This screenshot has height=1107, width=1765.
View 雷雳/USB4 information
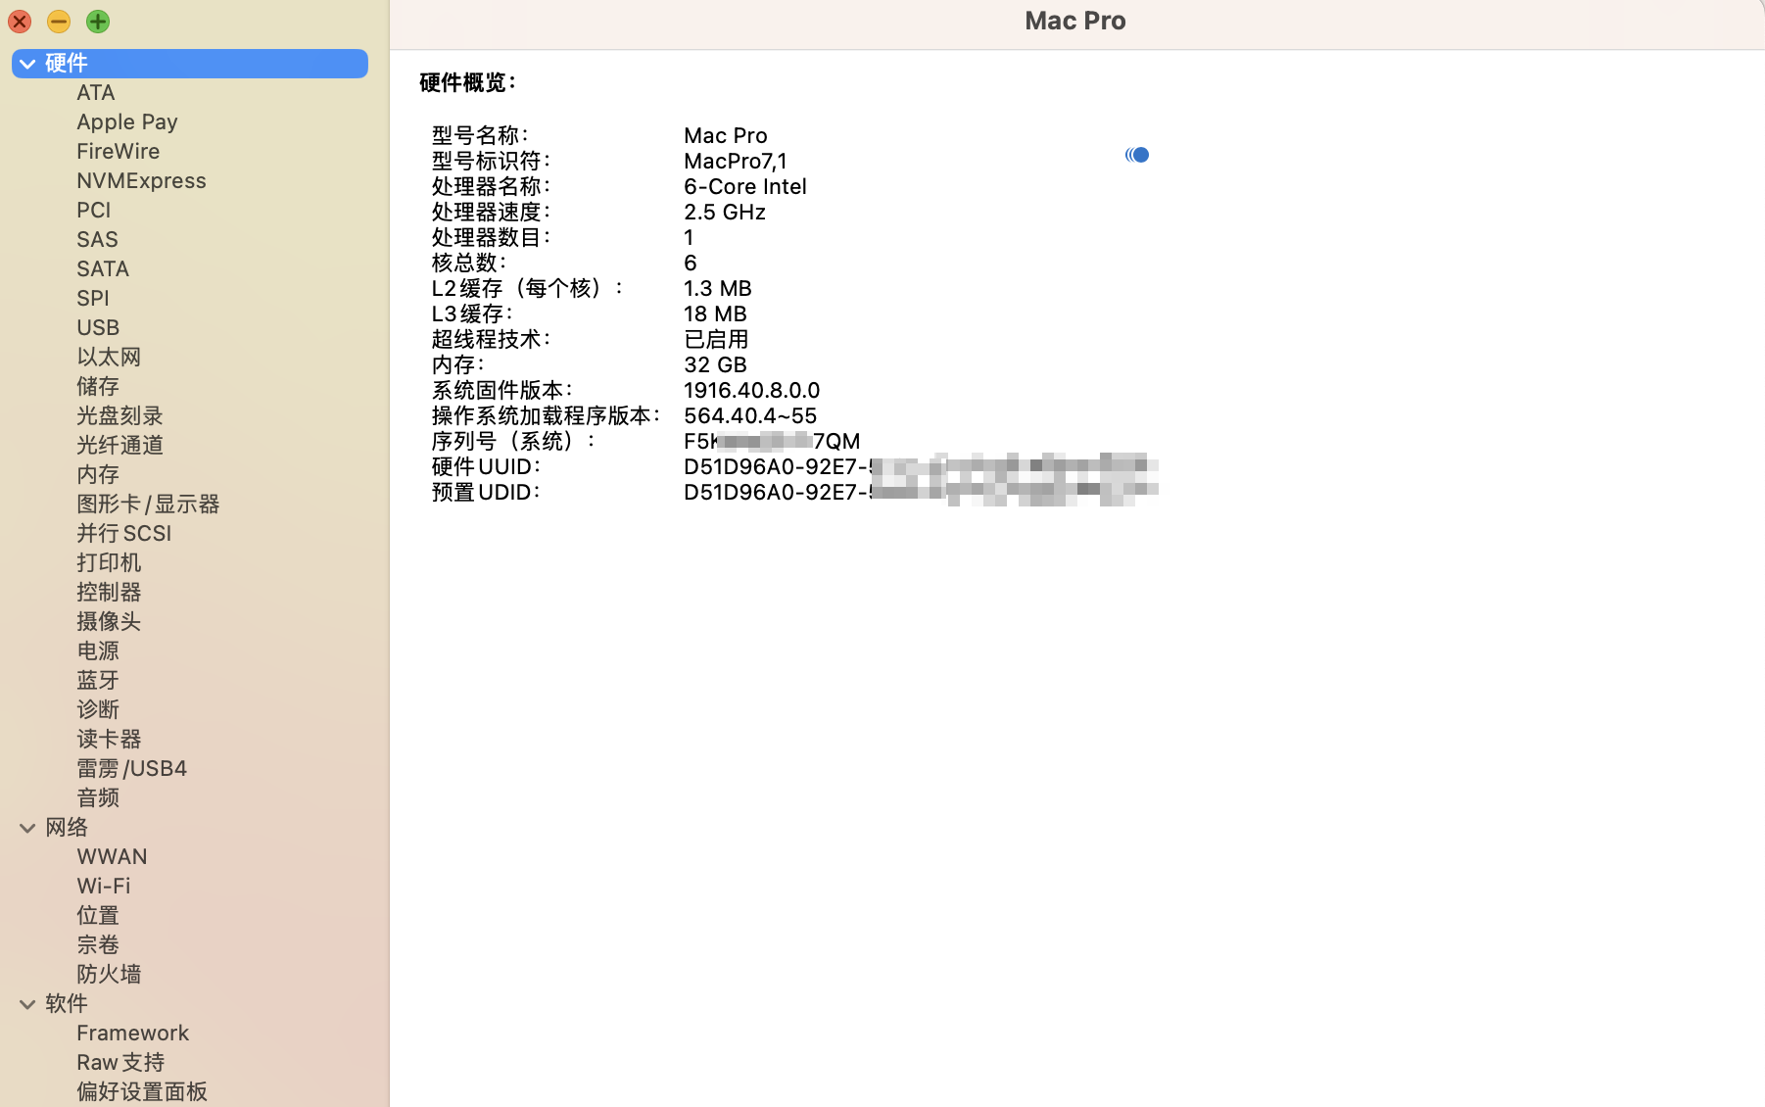click(132, 768)
